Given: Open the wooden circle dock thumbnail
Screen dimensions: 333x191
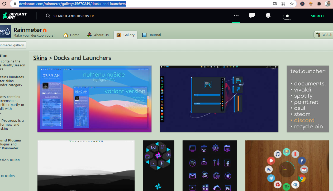Looking at the screenshot, I should coord(287,165).
